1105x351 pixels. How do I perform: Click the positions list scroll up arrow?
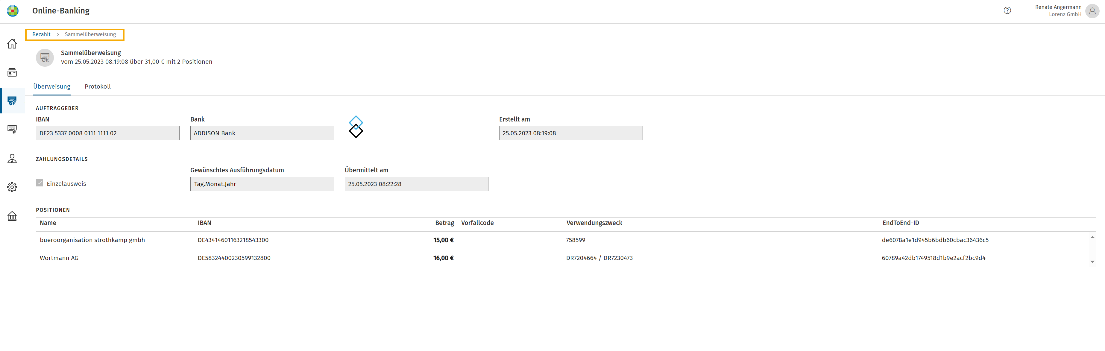(1092, 237)
